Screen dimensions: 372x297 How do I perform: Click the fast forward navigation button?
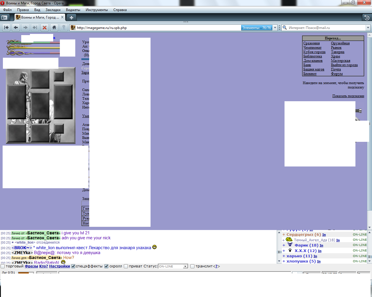(35, 28)
